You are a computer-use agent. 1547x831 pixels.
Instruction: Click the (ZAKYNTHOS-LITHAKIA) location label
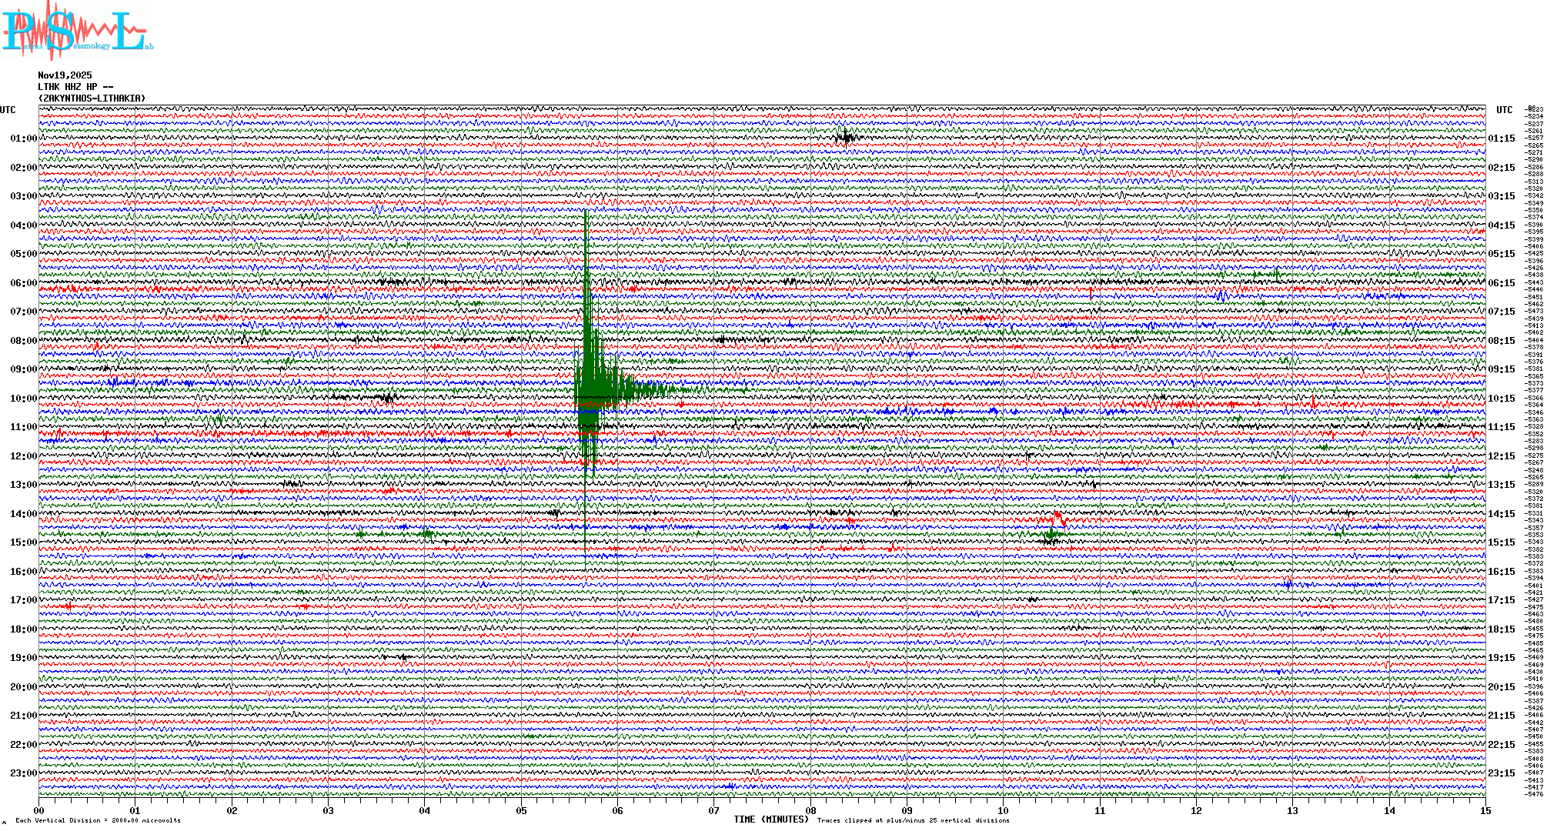91,98
